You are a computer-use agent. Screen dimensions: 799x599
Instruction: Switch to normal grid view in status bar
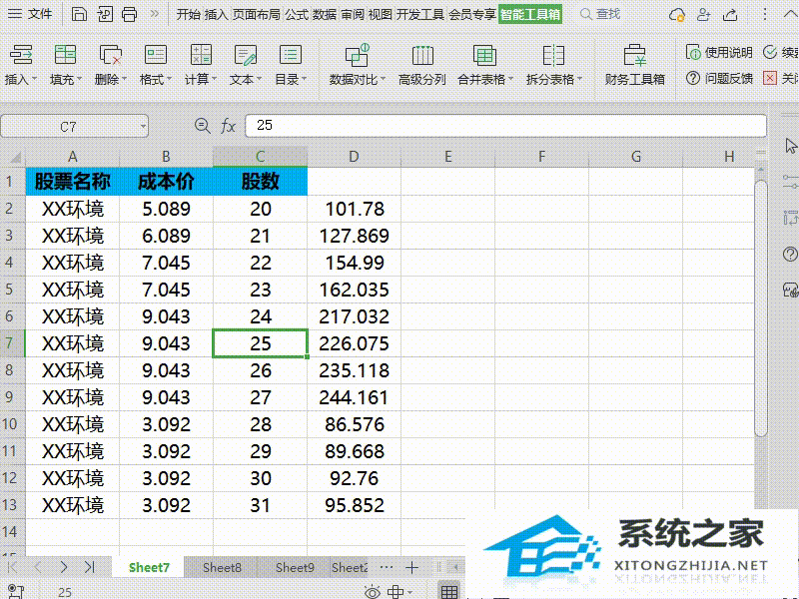(449, 592)
